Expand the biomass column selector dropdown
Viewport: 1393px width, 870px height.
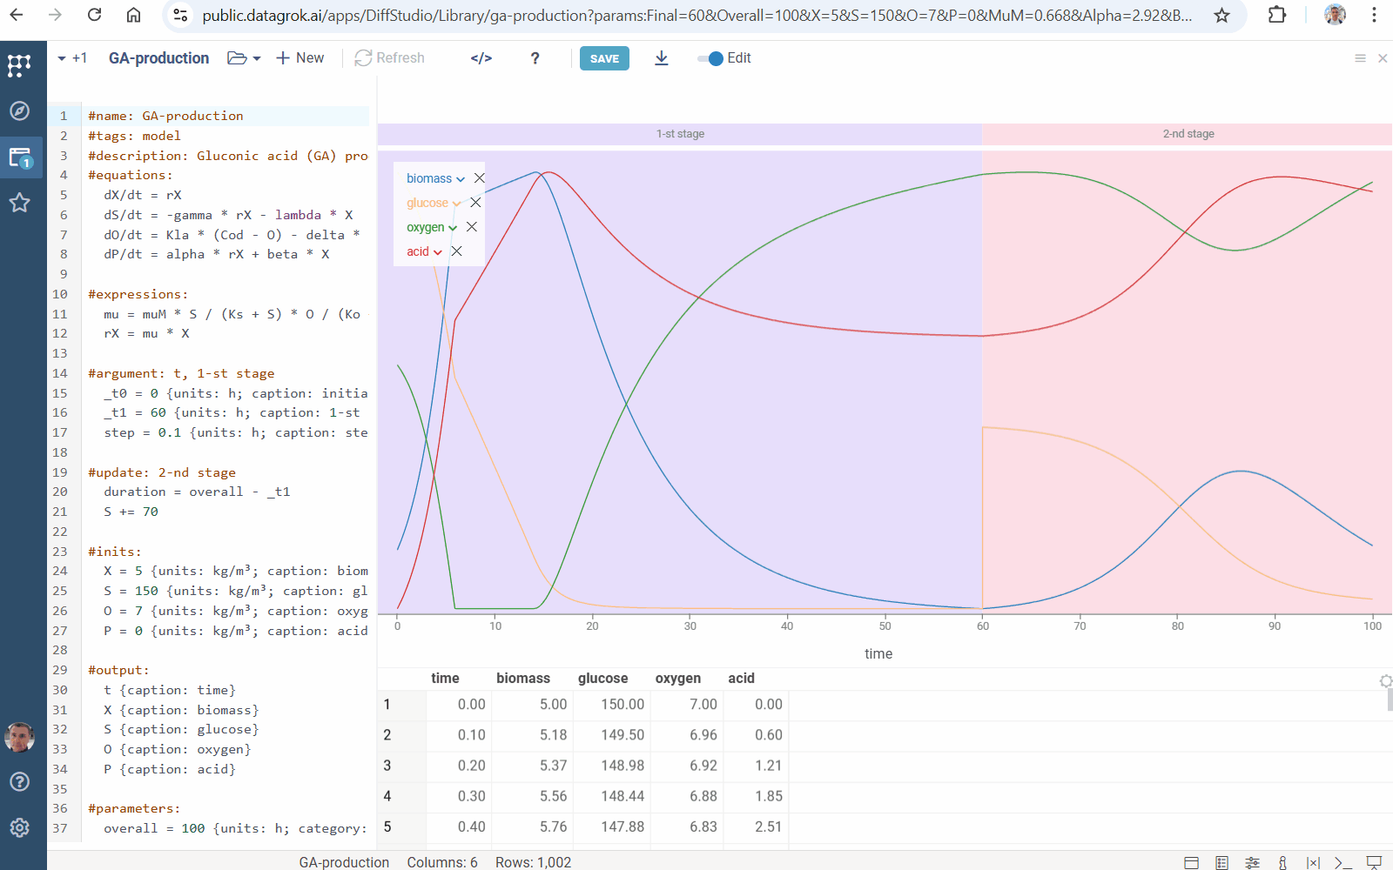click(x=461, y=179)
